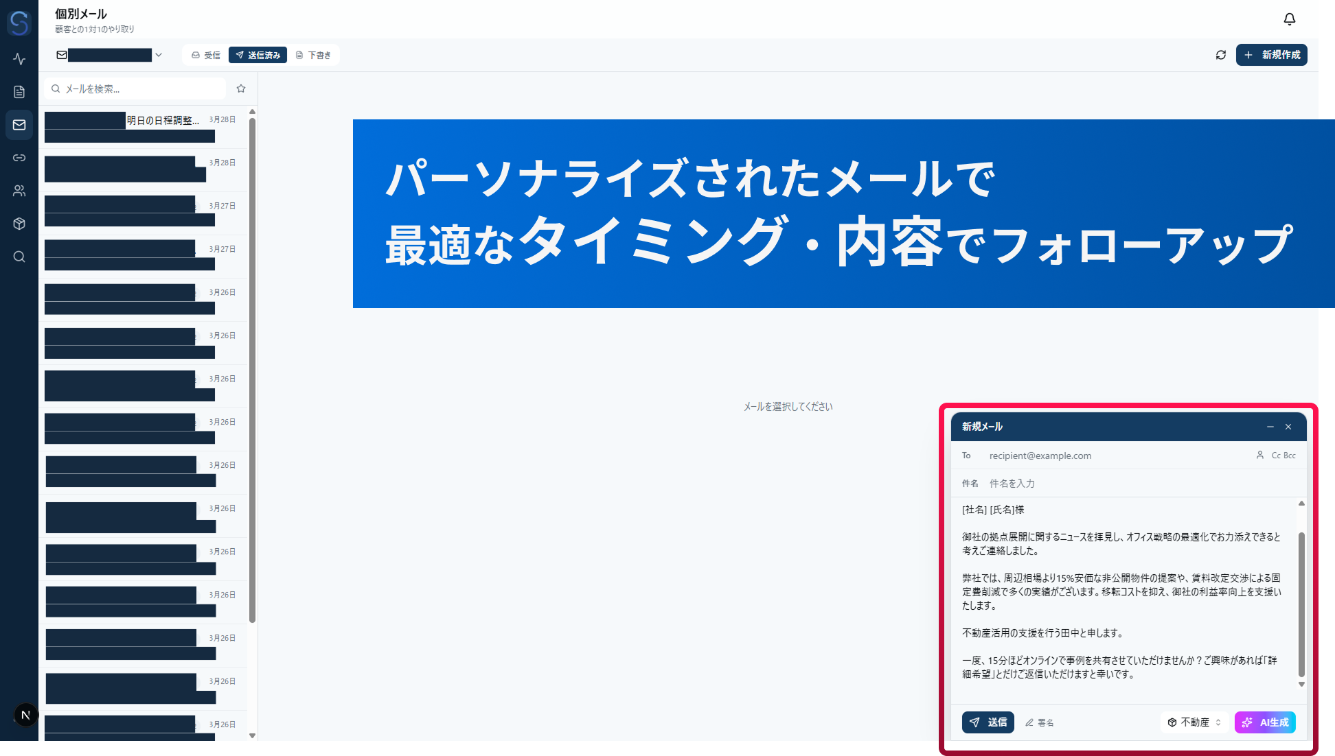
Task: Open the document icon in sidebar
Action: pos(19,92)
